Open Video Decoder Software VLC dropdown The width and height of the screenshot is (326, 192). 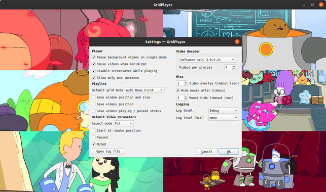click(x=207, y=60)
